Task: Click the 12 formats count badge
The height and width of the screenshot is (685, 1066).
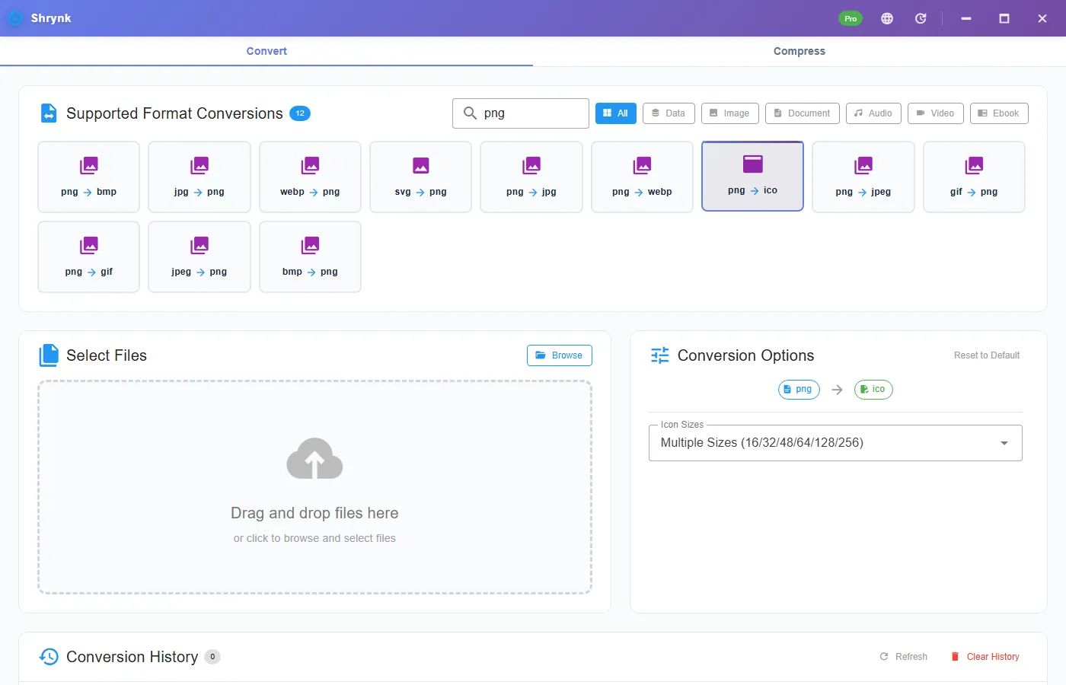Action: click(300, 113)
